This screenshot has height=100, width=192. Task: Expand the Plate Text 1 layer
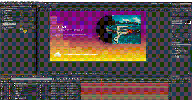pyautogui.click(x=8, y=92)
